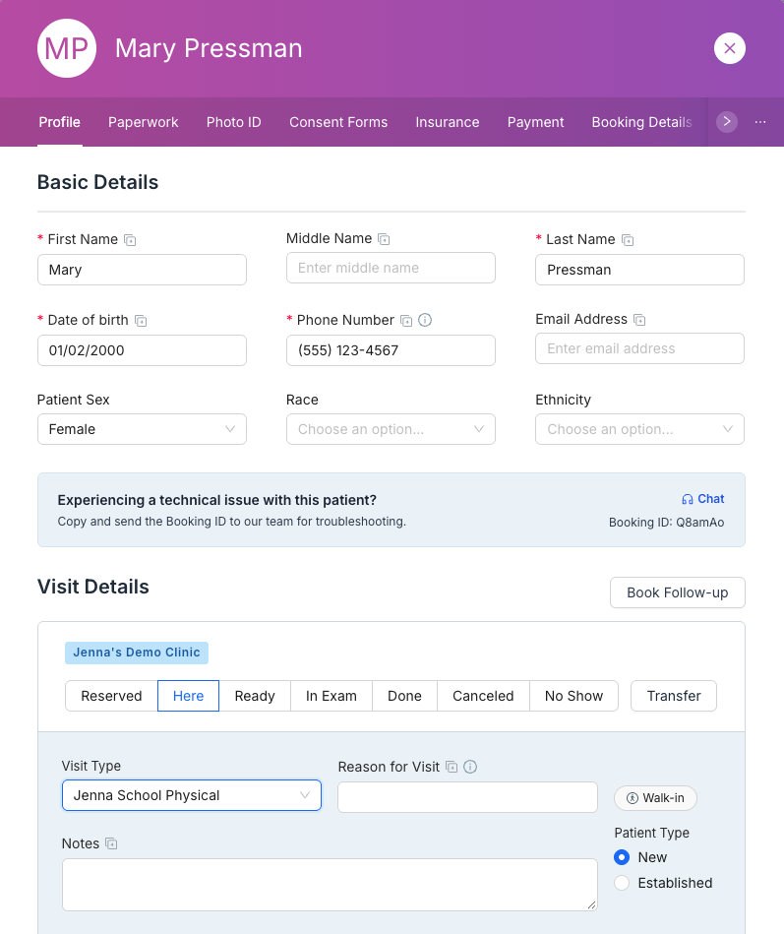Set visit status to In Exam
784x934 pixels.
click(331, 696)
